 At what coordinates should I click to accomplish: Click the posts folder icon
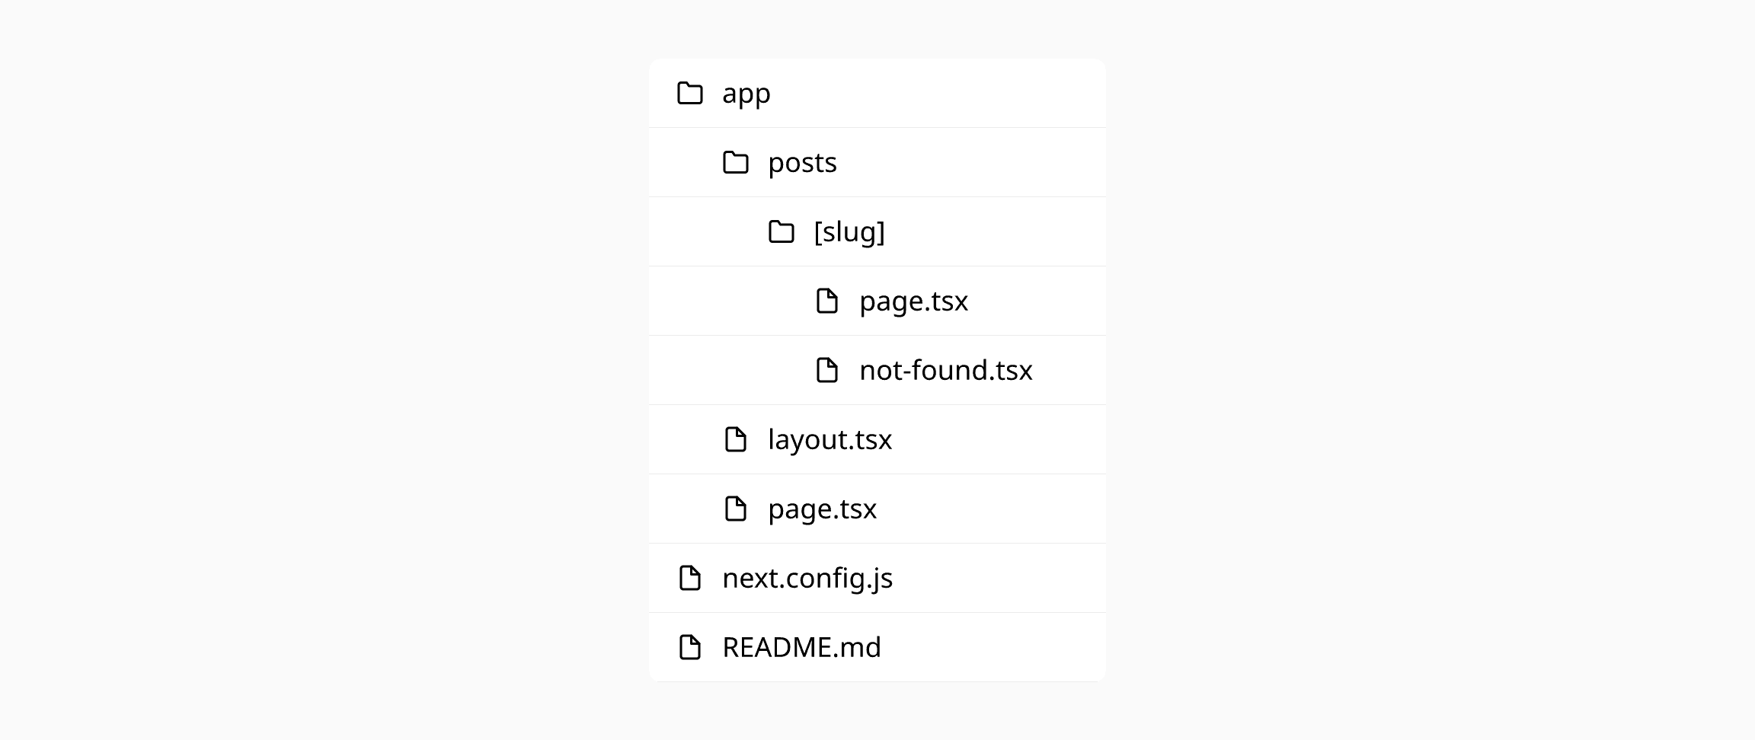point(736,162)
